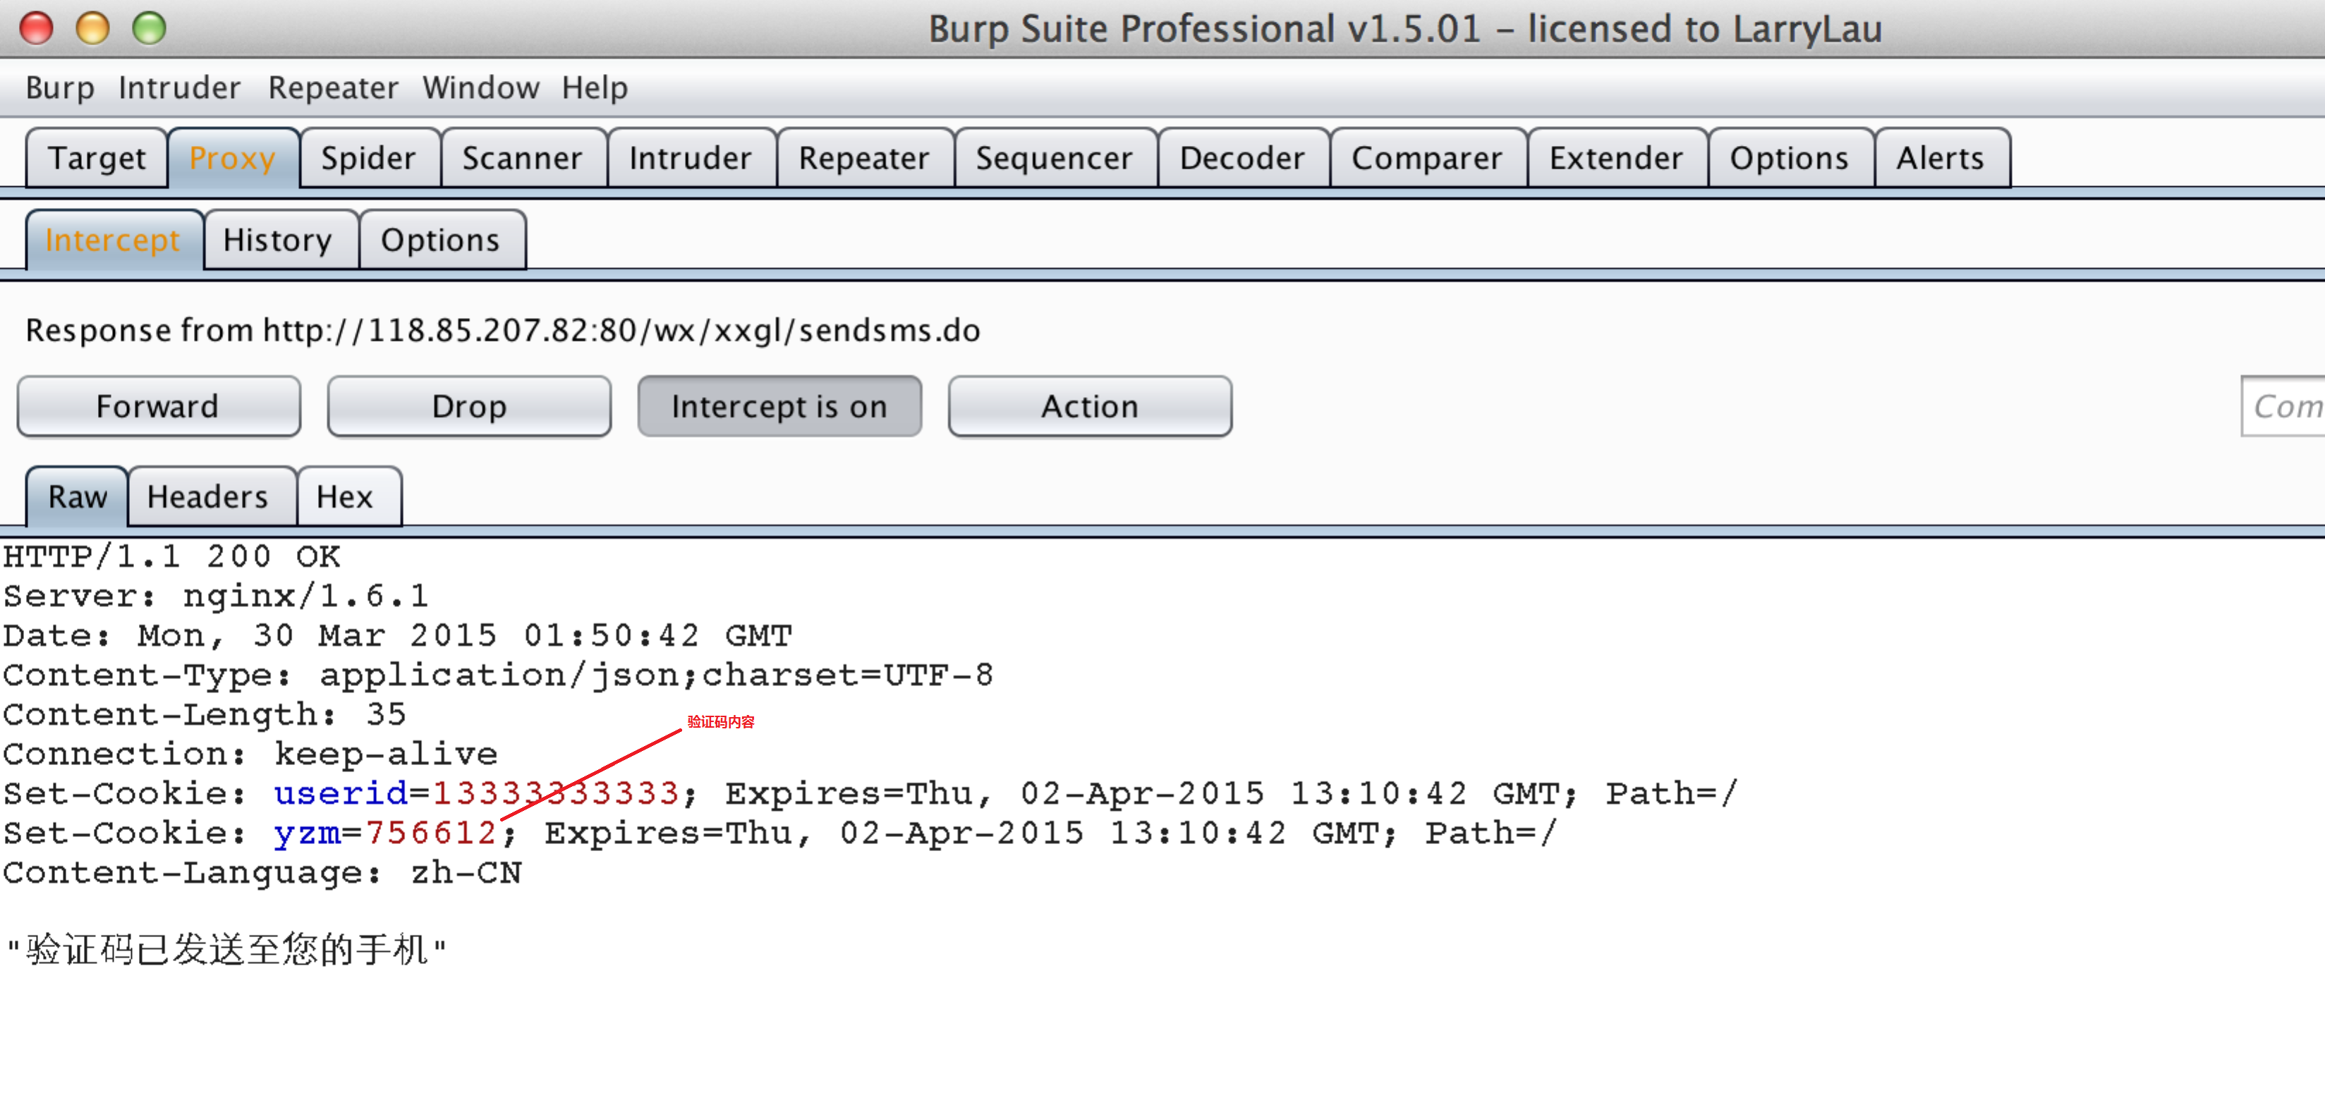Open the Window menu
The image size is (2325, 1100).
[480, 87]
